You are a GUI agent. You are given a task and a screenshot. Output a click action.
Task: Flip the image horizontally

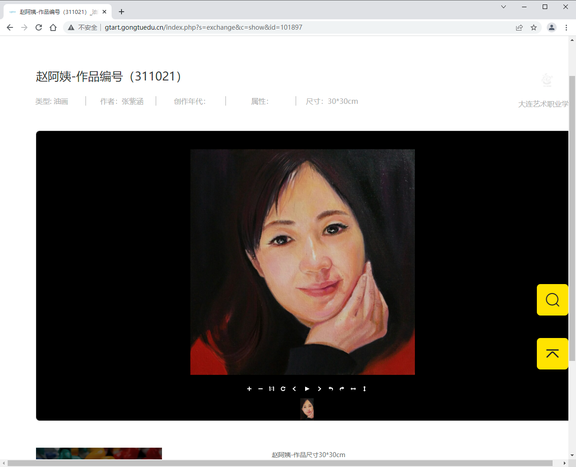click(353, 389)
